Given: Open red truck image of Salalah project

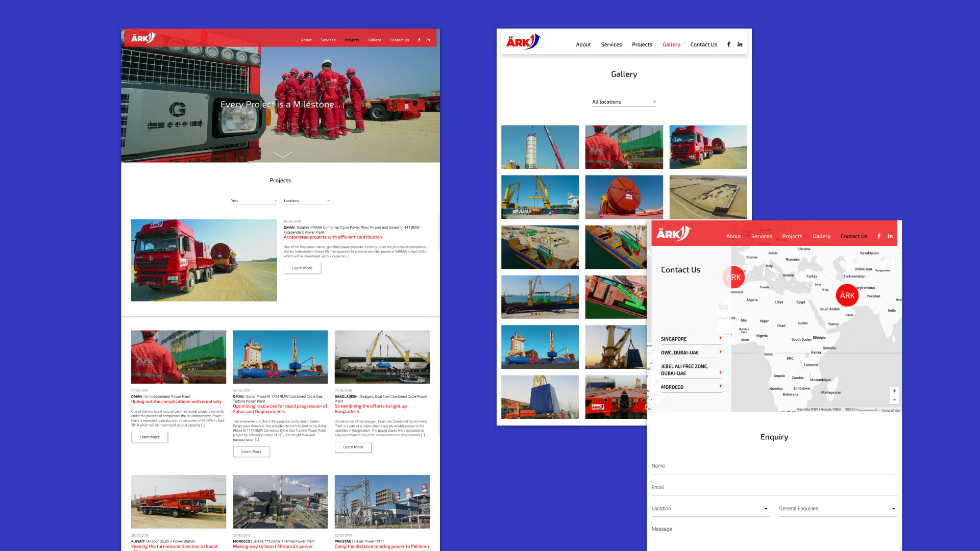Looking at the screenshot, I should (204, 260).
